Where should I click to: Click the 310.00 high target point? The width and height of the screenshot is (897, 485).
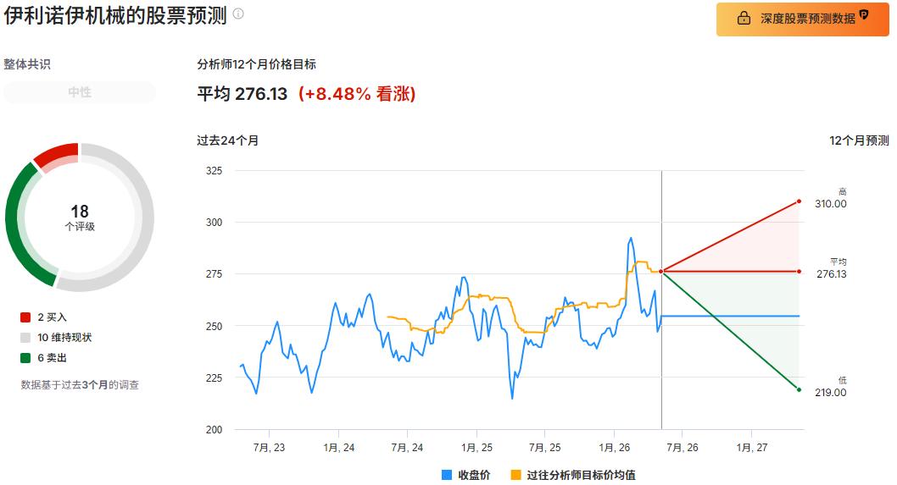799,201
